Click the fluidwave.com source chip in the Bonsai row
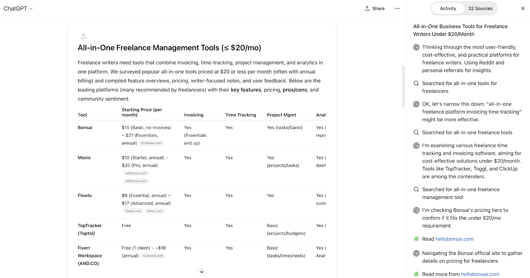The width and height of the screenshot is (530, 278). (x=151, y=143)
